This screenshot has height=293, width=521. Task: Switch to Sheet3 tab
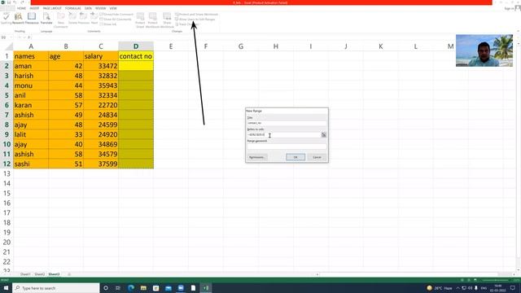coord(55,274)
